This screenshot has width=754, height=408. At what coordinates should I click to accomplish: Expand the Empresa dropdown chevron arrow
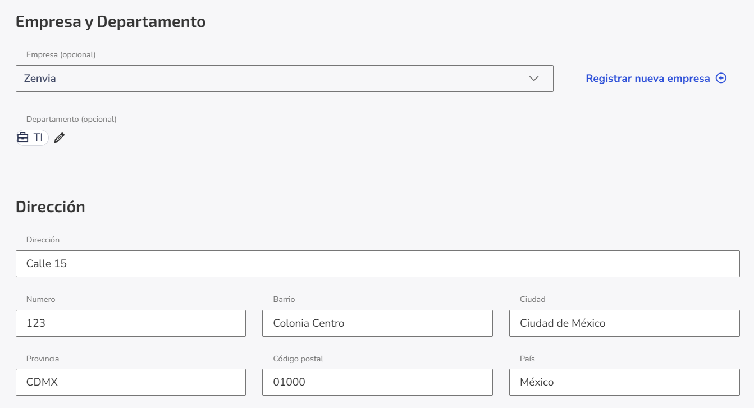tap(534, 79)
